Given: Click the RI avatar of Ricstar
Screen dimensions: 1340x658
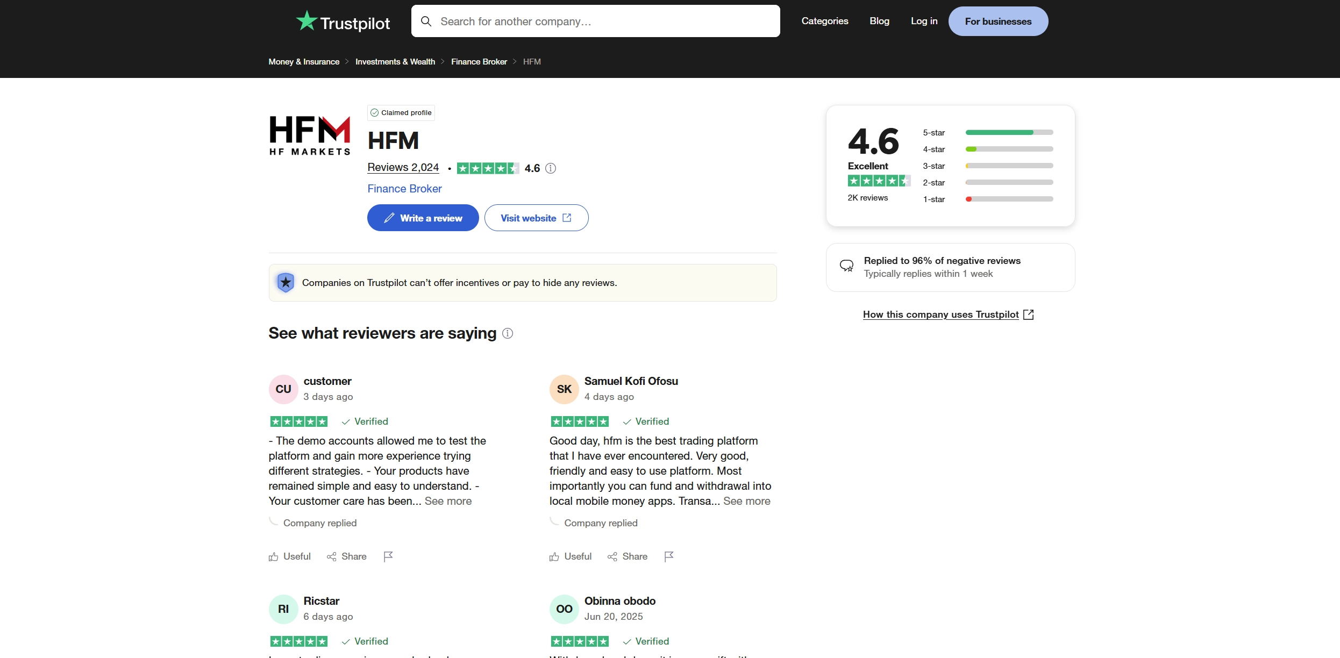Looking at the screenshot, I should pyautogui.click(x=283, y=609).
